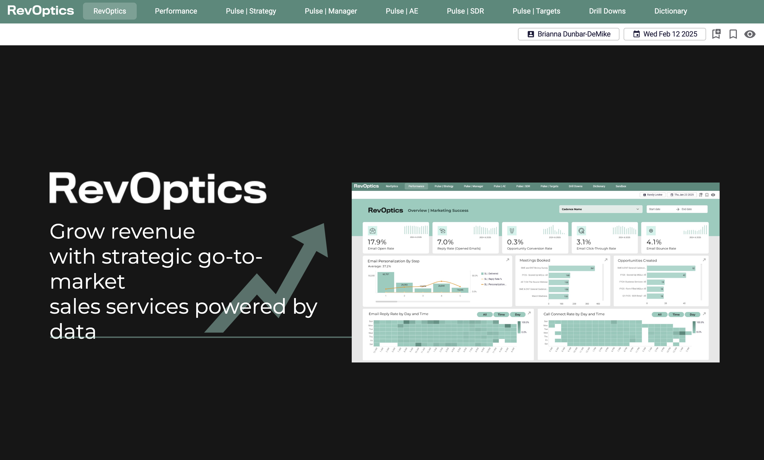Open the Pulse | SDR tab

click(465, 11)
